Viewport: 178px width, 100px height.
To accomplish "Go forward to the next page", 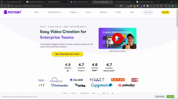I will pos(5,6).
